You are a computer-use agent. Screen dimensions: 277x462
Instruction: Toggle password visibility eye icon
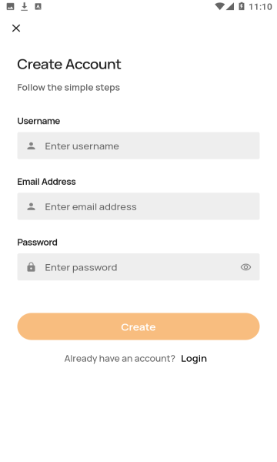(x=245, y=267)
